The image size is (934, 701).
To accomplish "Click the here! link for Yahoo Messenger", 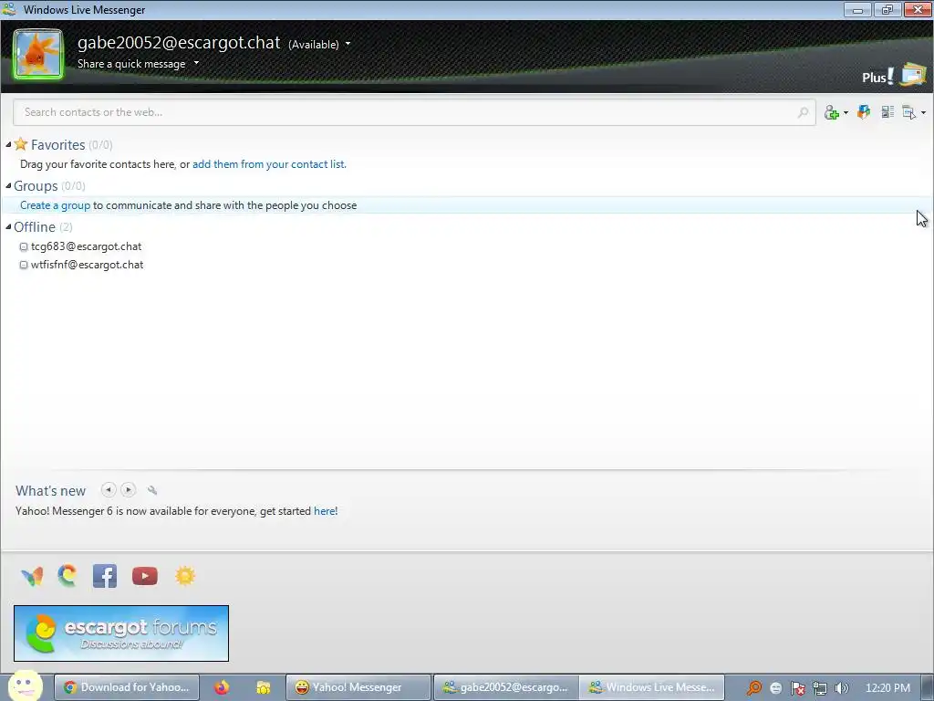I will [x=326, y=511].
